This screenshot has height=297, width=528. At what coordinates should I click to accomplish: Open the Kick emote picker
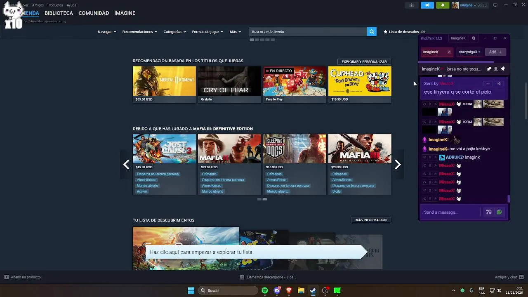(499, 212)
